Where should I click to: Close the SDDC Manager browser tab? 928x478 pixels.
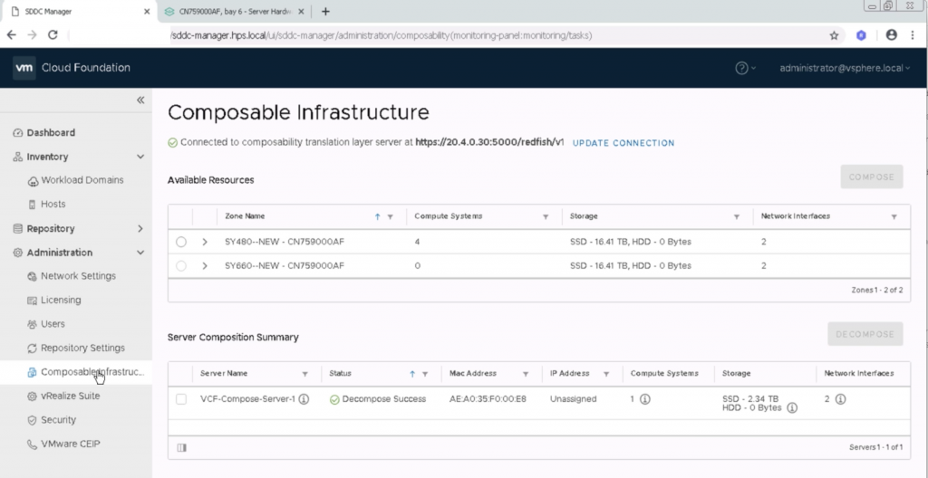click(x=147, y=11)
